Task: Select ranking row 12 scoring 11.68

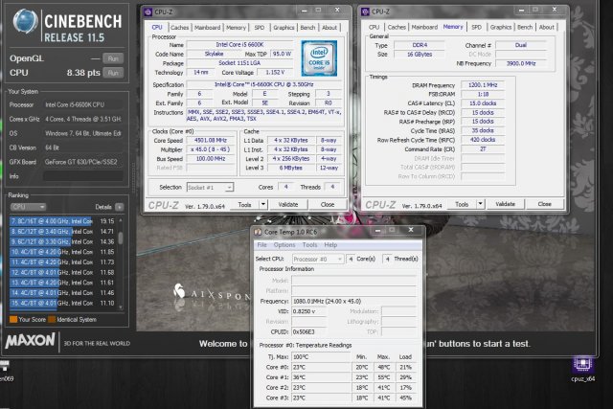Action: 62,272
